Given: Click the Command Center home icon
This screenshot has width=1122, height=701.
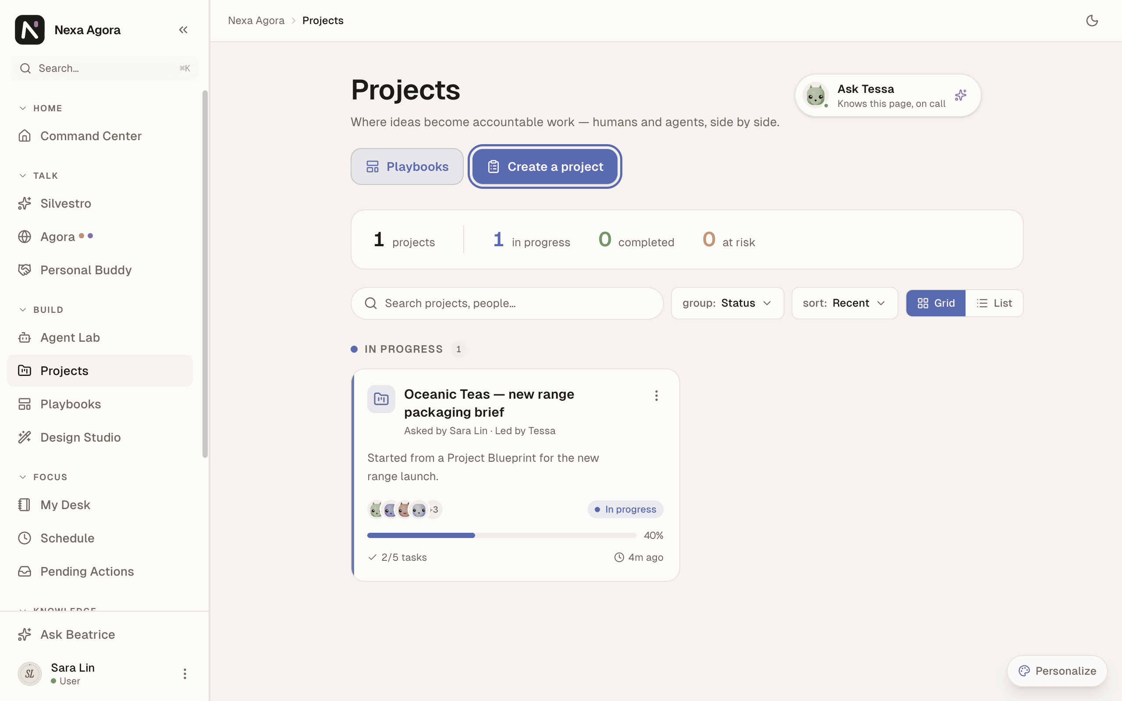Looking at the screenshot, I should (x=25, y=136).
